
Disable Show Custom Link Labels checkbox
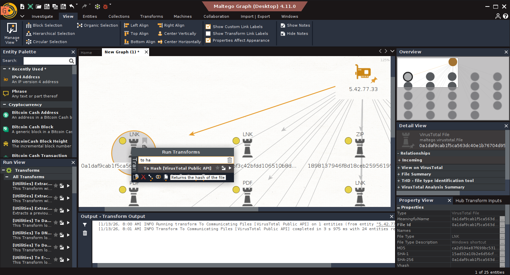(208, 27)
